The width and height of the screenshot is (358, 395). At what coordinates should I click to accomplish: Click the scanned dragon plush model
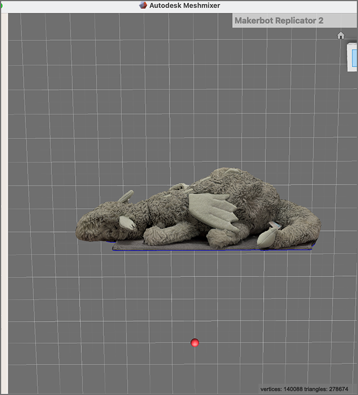point(198,209)
